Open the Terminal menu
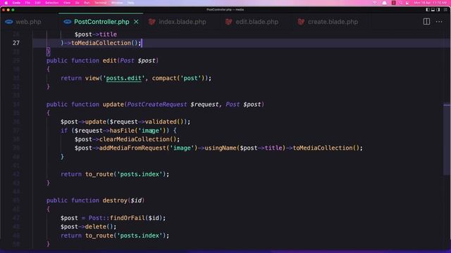Screen dimensions: 451x253 point(100,3)
